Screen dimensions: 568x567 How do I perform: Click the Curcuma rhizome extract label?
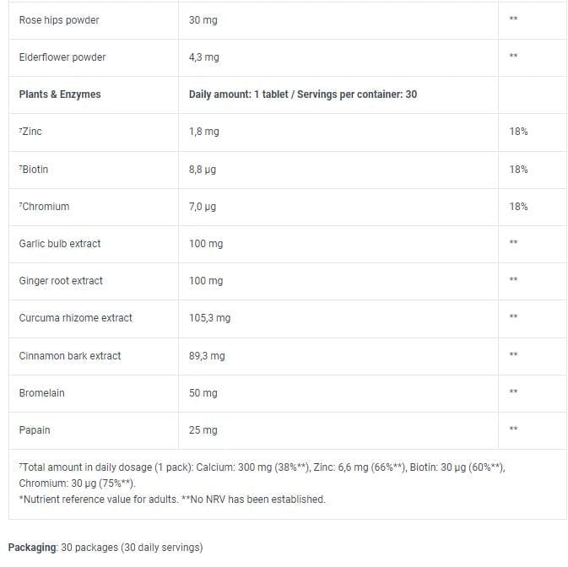click(75, 318)
